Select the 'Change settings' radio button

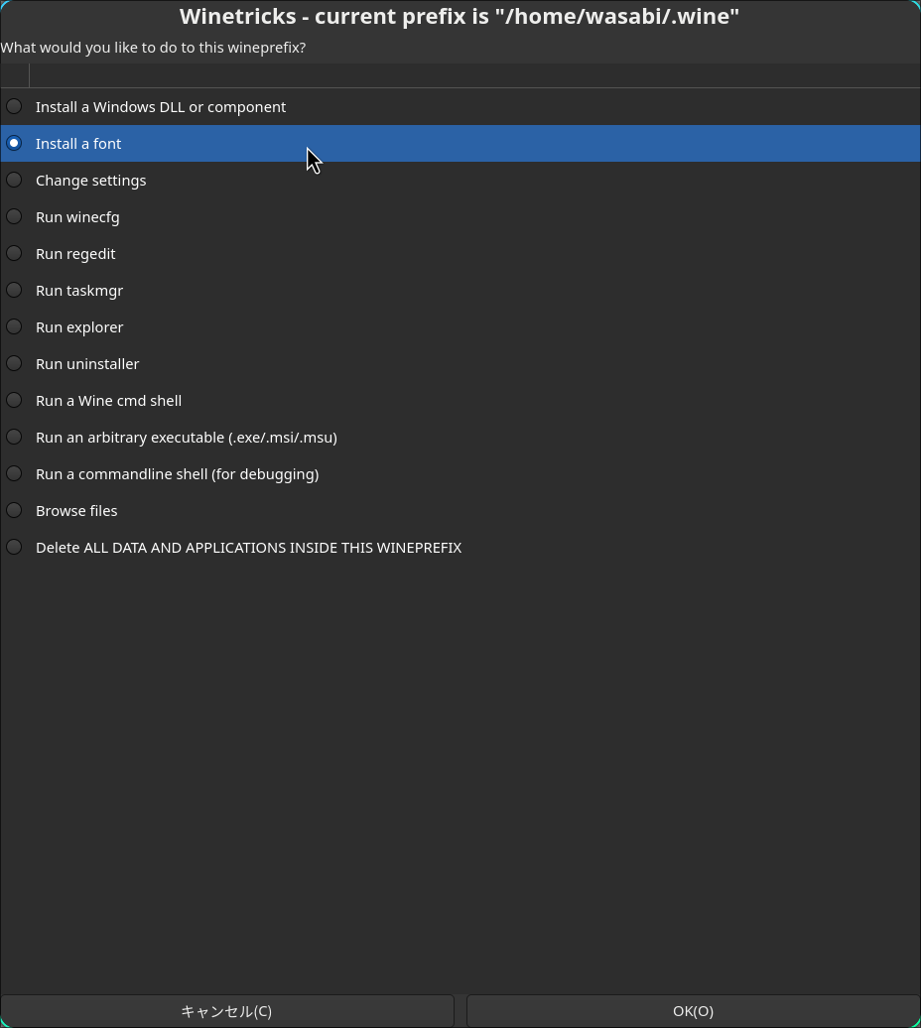(x=14, y=180)
